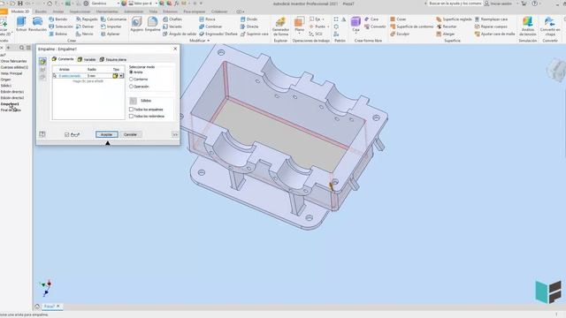Click the Recortar surface tool
The width and height of the screenshot is (566, 318).
coord(446,26)
